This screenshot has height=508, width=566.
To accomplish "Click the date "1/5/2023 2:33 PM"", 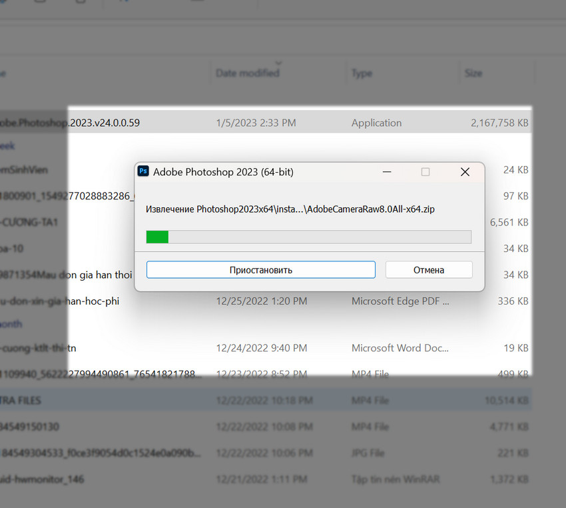I will (256, 123).
